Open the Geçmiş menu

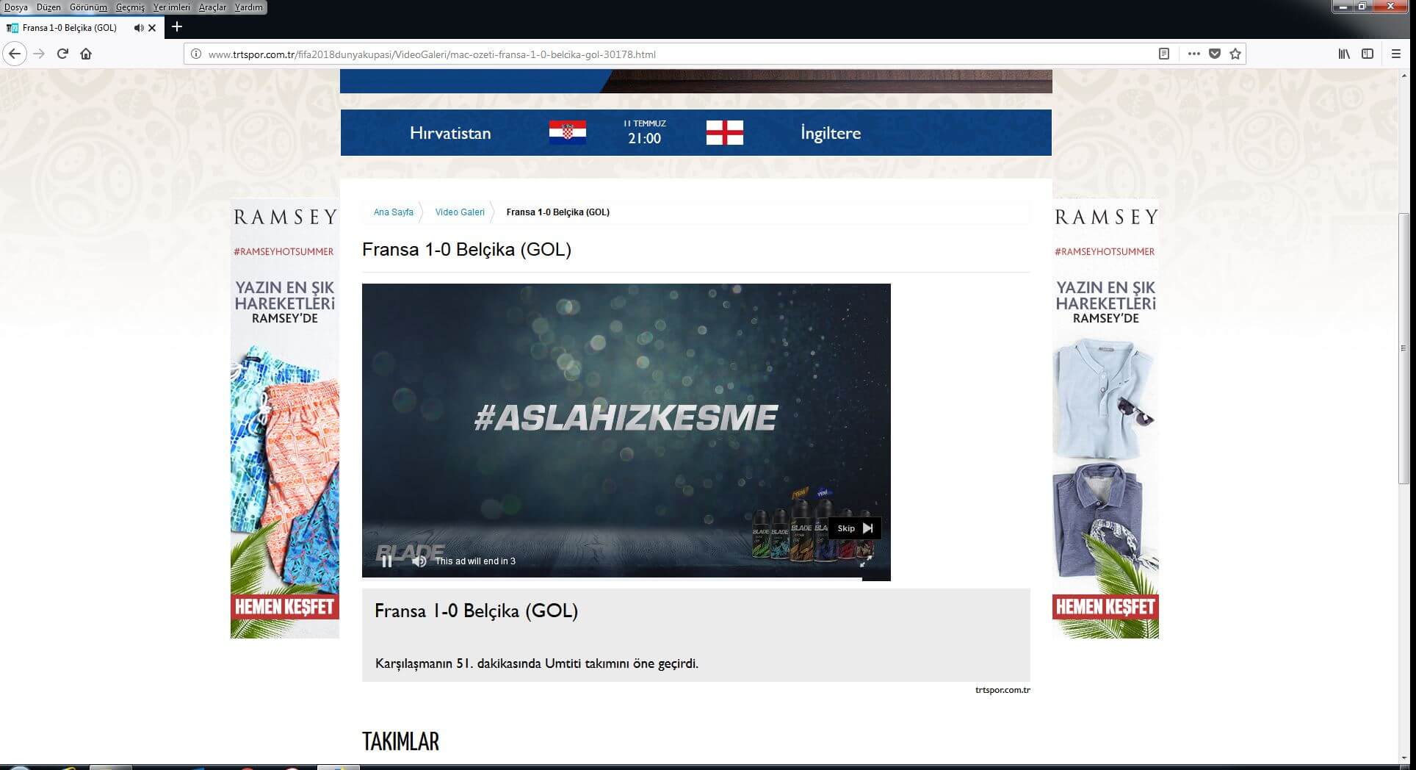(x=130, y=7)
